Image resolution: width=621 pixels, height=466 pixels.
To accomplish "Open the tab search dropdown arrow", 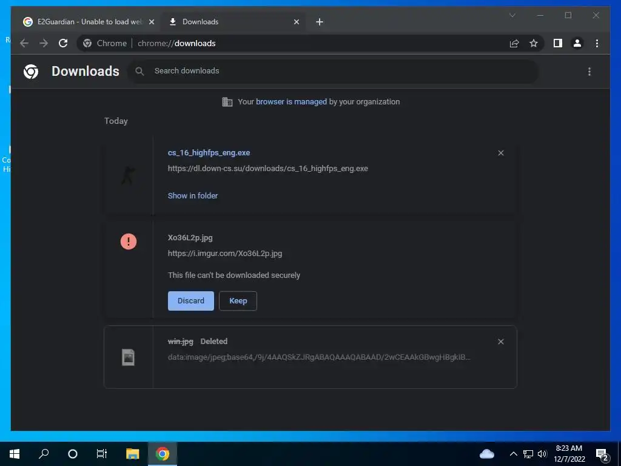I will [512, 15].
